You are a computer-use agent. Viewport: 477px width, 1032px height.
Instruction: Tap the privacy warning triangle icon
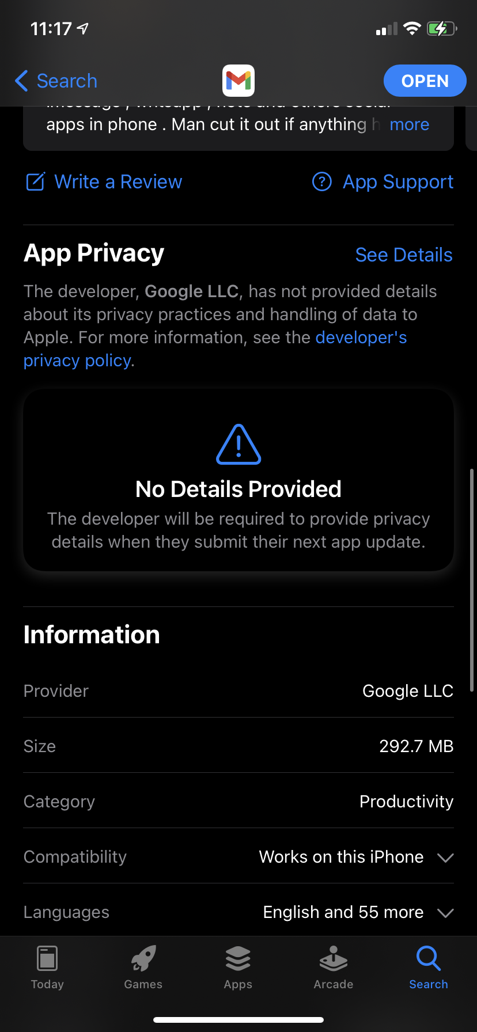[238, 445]
